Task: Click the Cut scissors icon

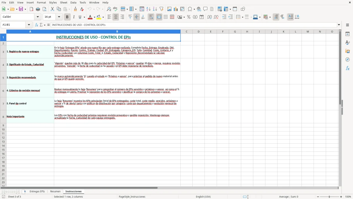Action: click(52, 9)
